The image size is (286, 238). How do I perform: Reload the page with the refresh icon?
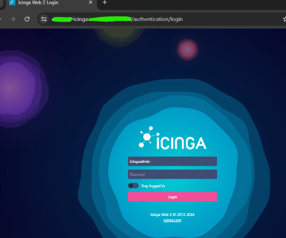(x=27, y=19)
